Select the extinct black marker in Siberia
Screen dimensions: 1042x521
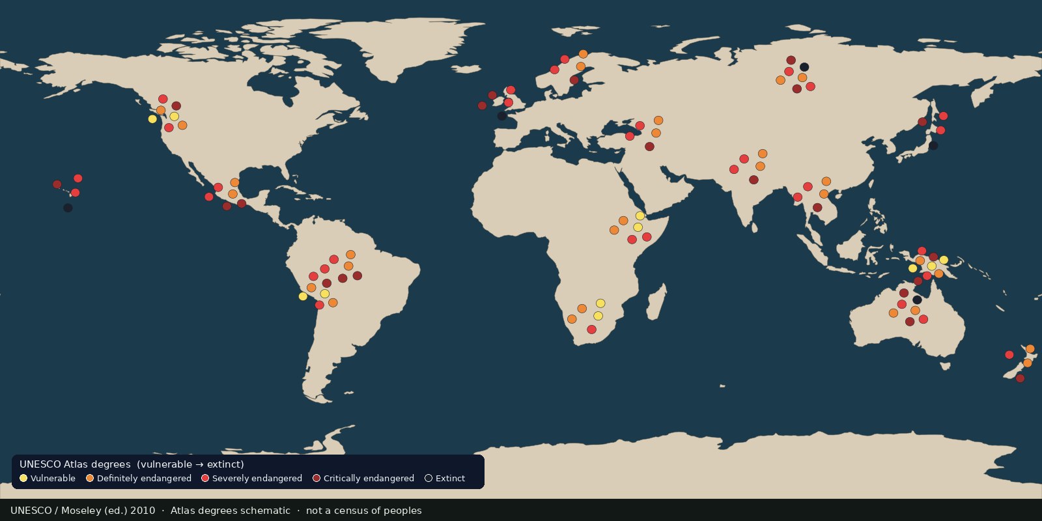pyautogui.click(x=804, y=67)
